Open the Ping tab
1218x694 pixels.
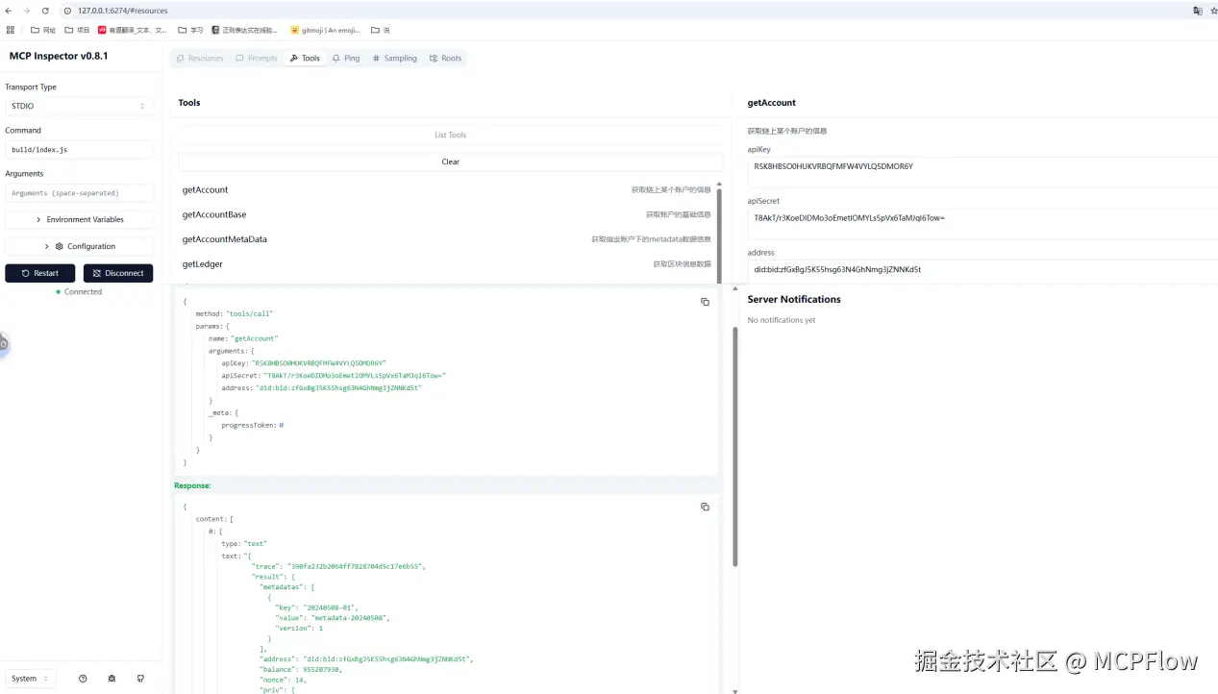point(346,59)
